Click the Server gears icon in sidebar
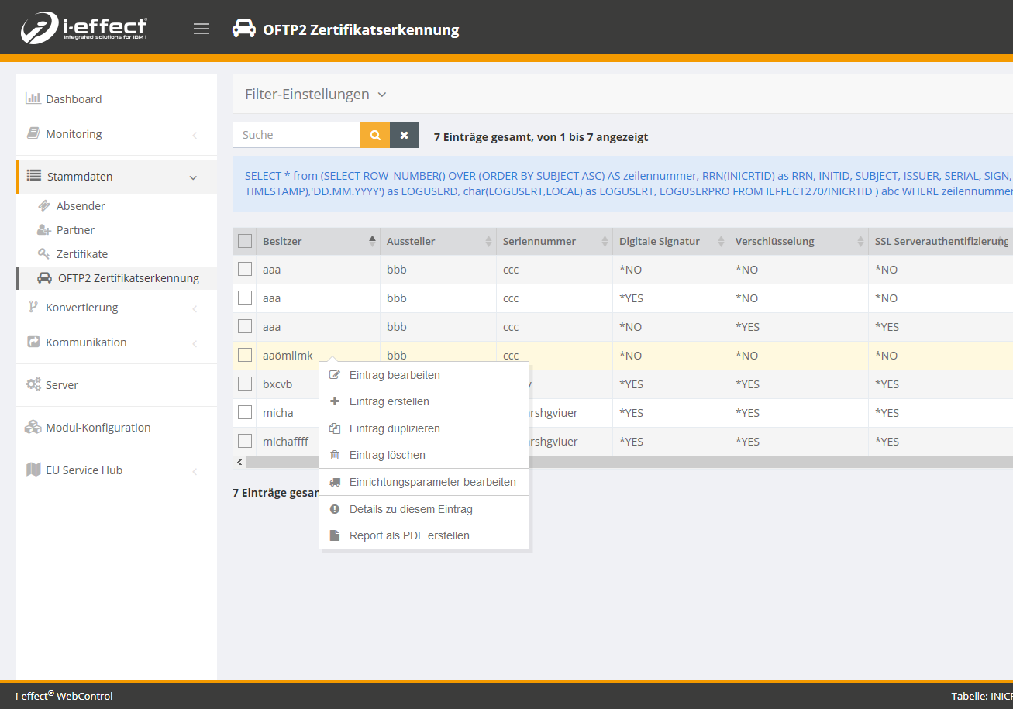Viewport: 1013px width, 709px height. pyautogui.click(x=33, y=384)
